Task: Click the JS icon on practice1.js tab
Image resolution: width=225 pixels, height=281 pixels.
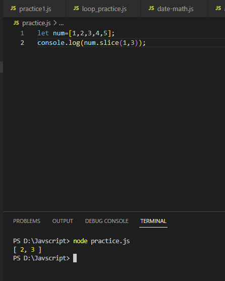Action: [13, 8]
